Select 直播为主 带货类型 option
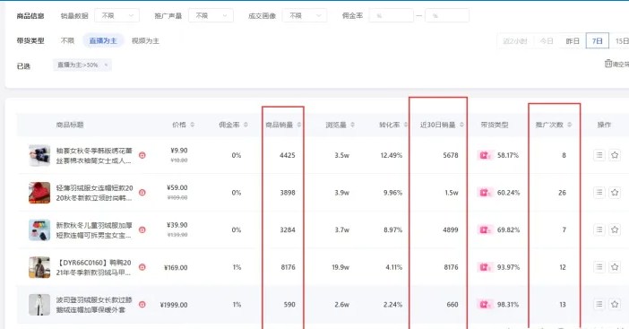629x329 pixels. coord(103,41)
